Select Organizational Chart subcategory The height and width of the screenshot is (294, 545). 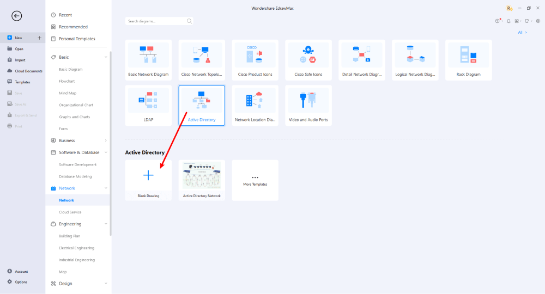(76, 105)
